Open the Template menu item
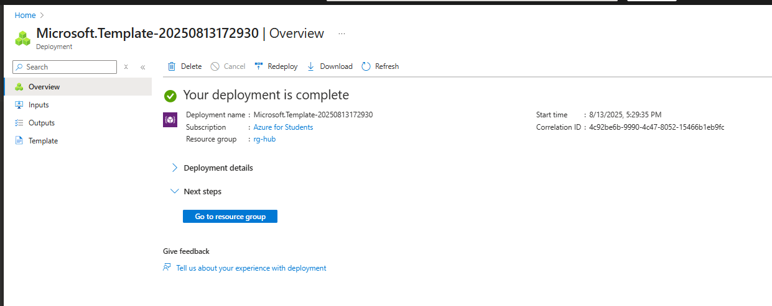Image resolution: width=772 pixels, height=306 pixels. tap(78, 141)
